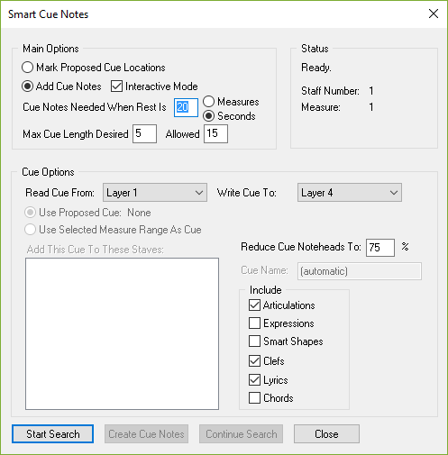Viewport: 448px width, 455px height.
Task: Click the Reduce Cue Noteheads To percentage field
Action: [x=380, y=248]
